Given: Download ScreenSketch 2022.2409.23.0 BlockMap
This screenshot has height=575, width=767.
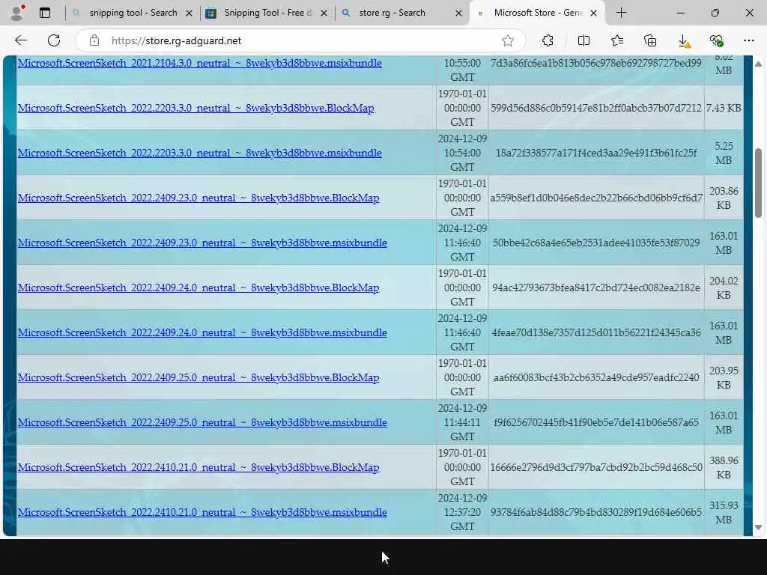Looking at the screenshot, I should (198, 198).
